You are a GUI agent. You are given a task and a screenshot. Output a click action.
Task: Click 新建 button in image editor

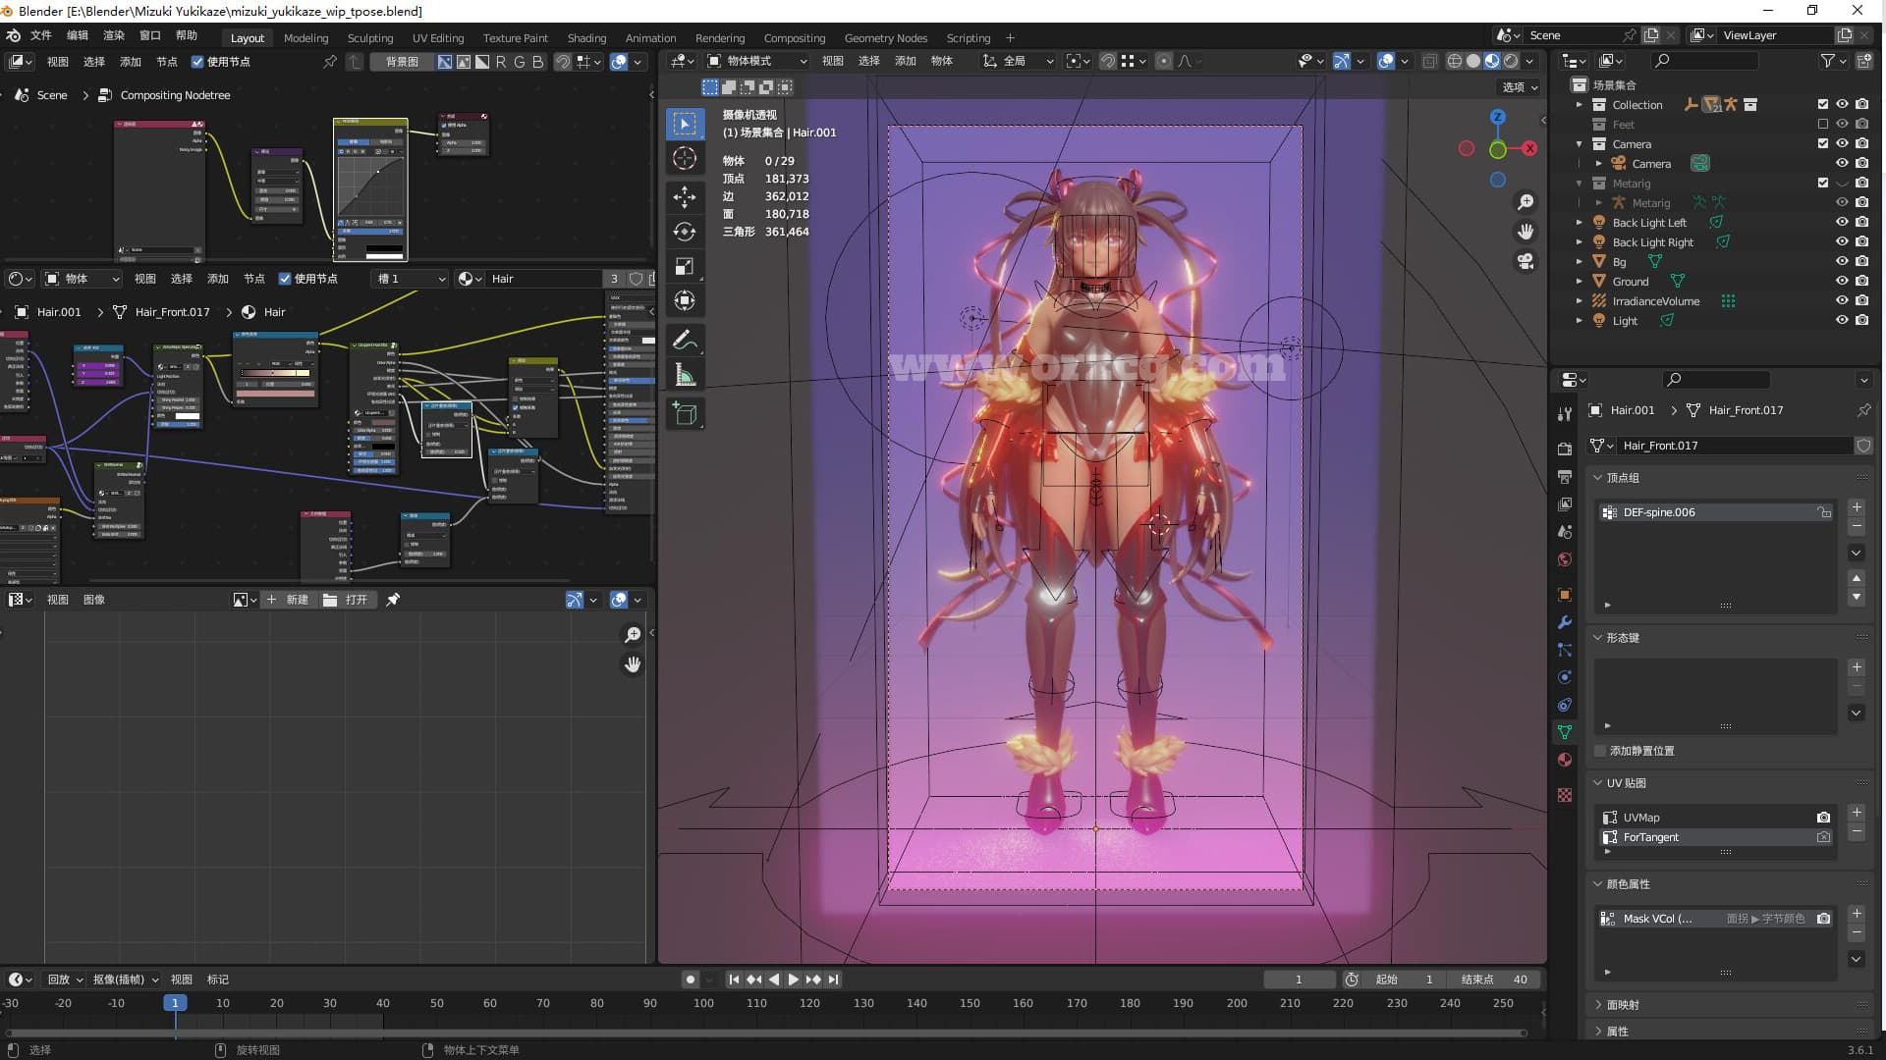click(288, 600)
